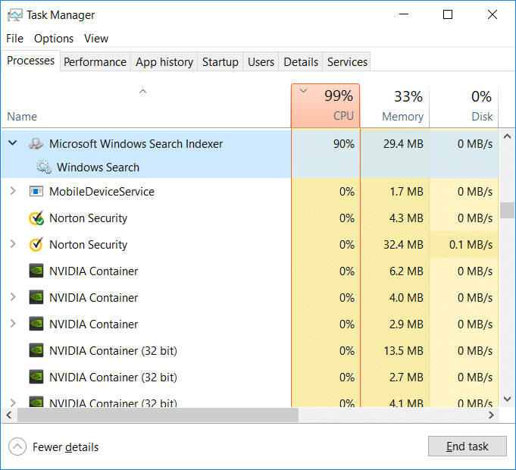Viewport: 516px width, 470px height.
Task: Open the File menu
Action: [15, 39]
